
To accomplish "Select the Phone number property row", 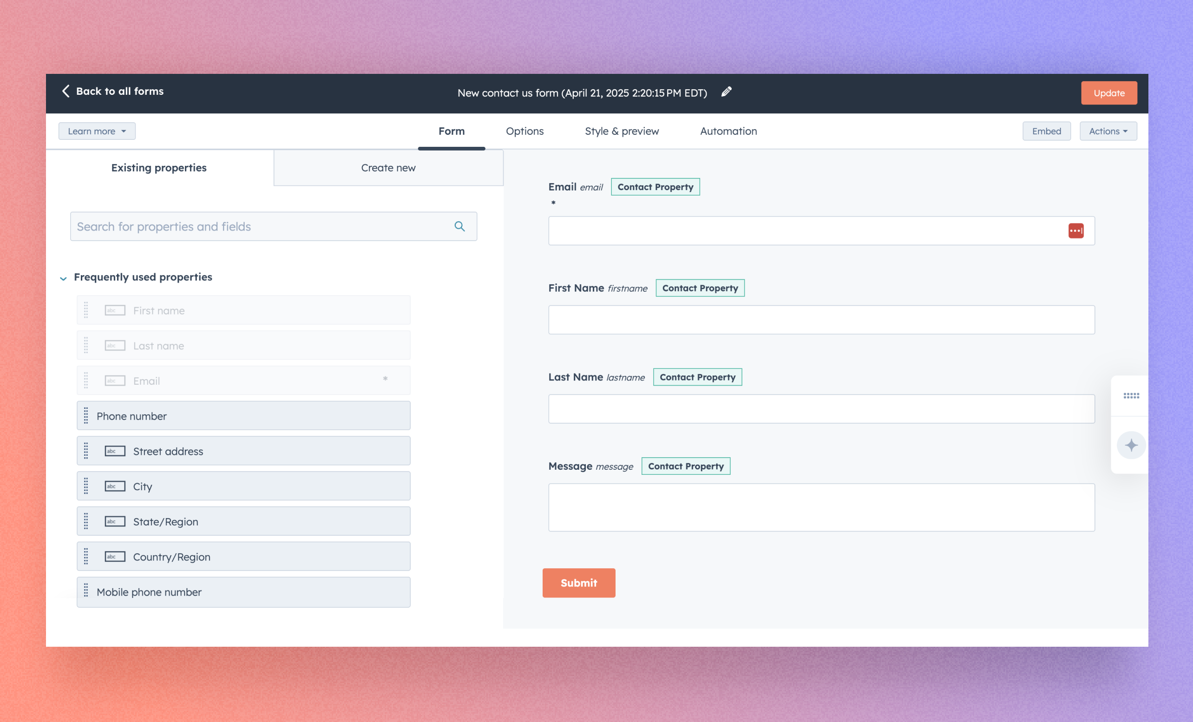I will [243, 415].
